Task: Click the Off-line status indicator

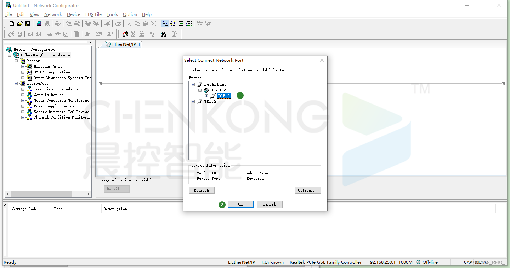Action: tap(427, 262)
